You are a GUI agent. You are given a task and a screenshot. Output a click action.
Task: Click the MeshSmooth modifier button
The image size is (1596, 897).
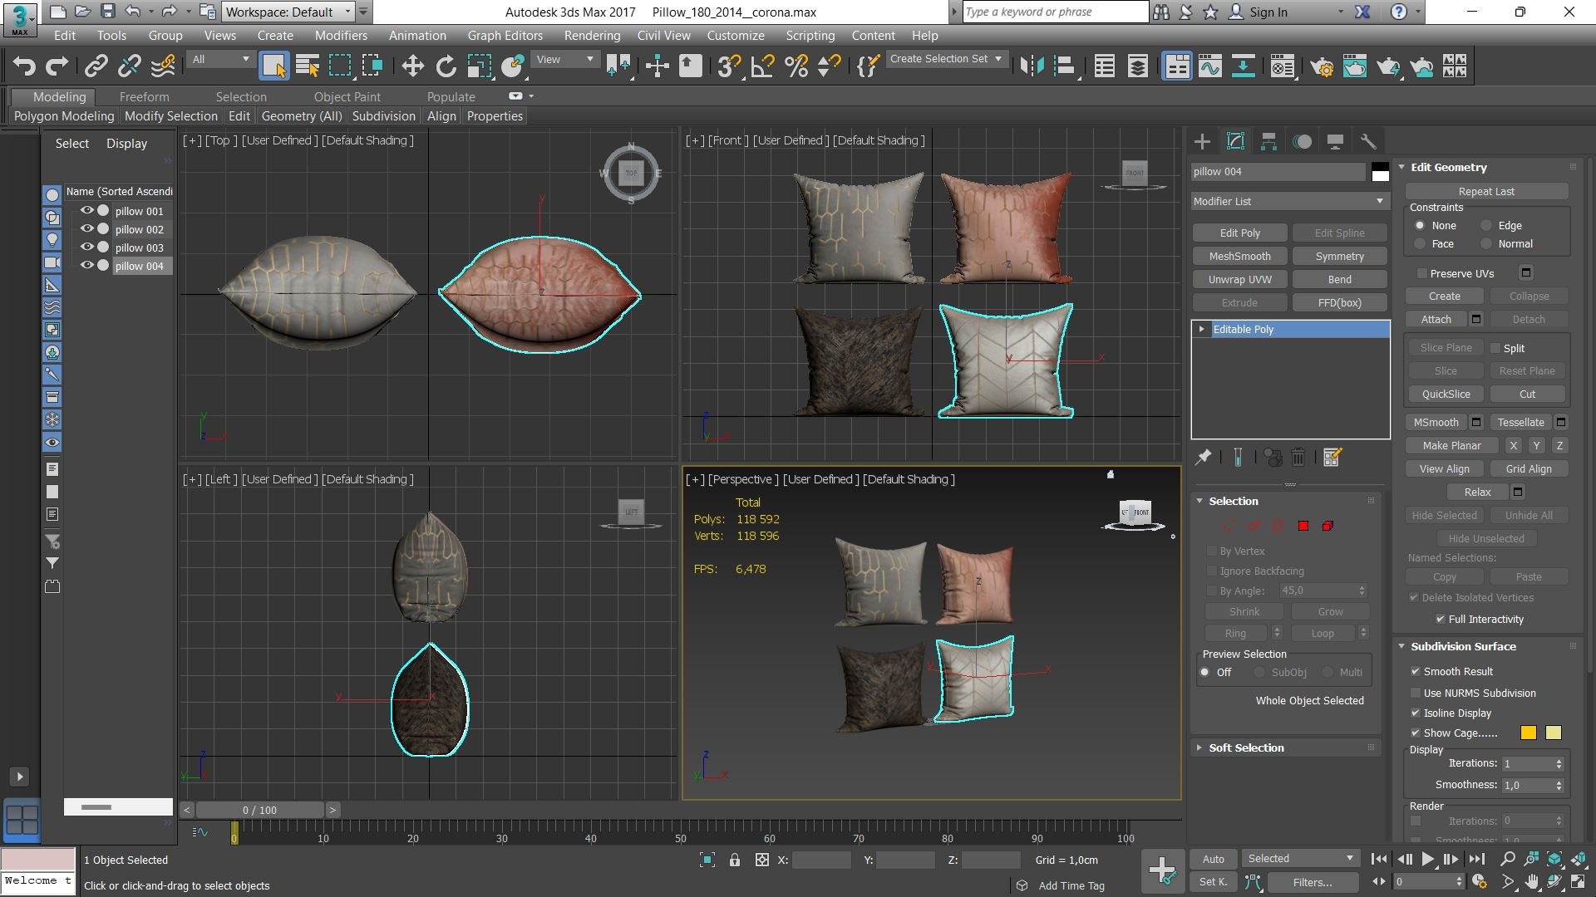pyautogui.click(x=1239, y=256)
